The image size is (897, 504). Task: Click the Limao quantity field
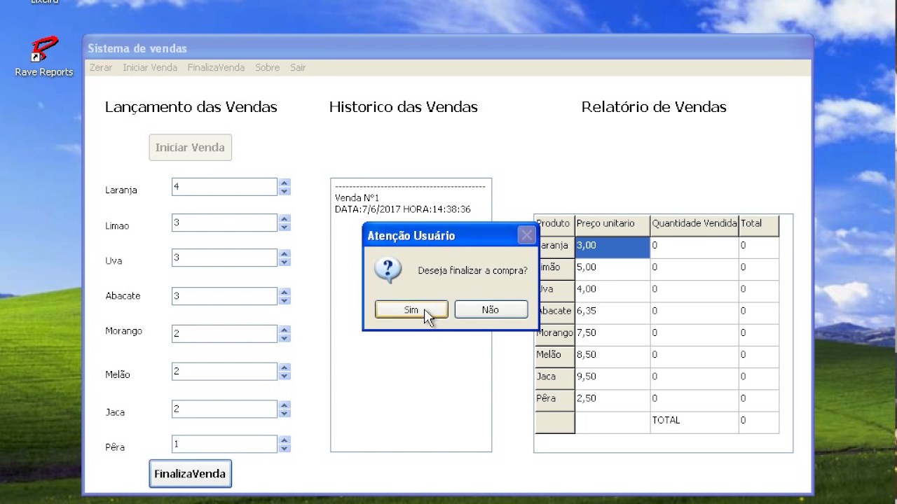224,223
